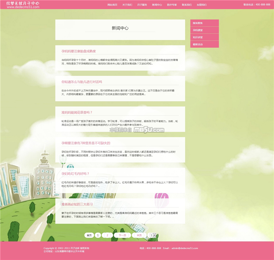This screenshot has height=260, width=274.
Task: Select the 媒体聚焦 sidebar category
Action: tap(204, 23)
